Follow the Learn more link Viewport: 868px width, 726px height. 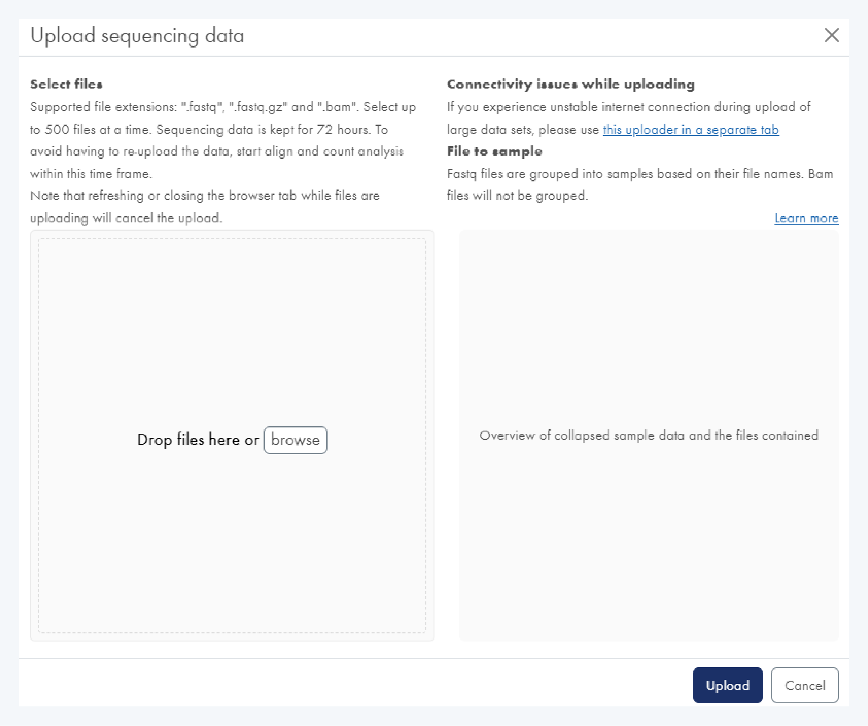pyautogui.click(x=806, y=218)
